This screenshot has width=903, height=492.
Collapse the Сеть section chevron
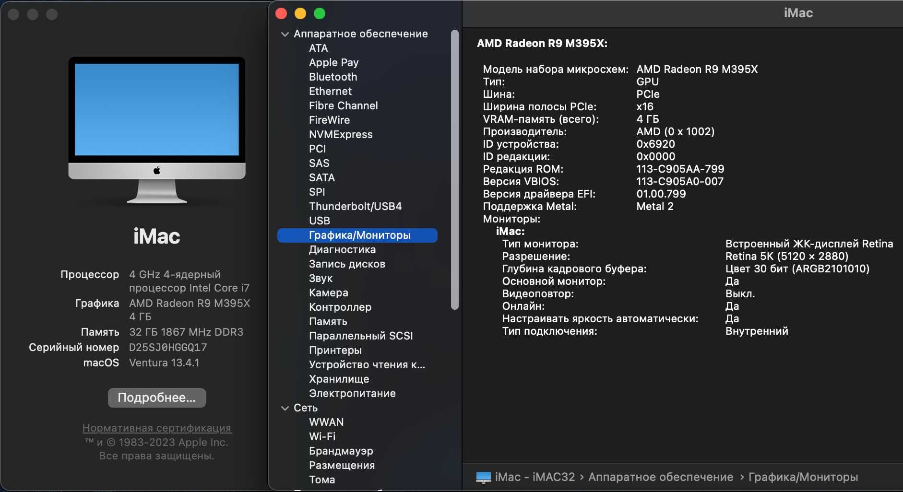click(285, 408)
